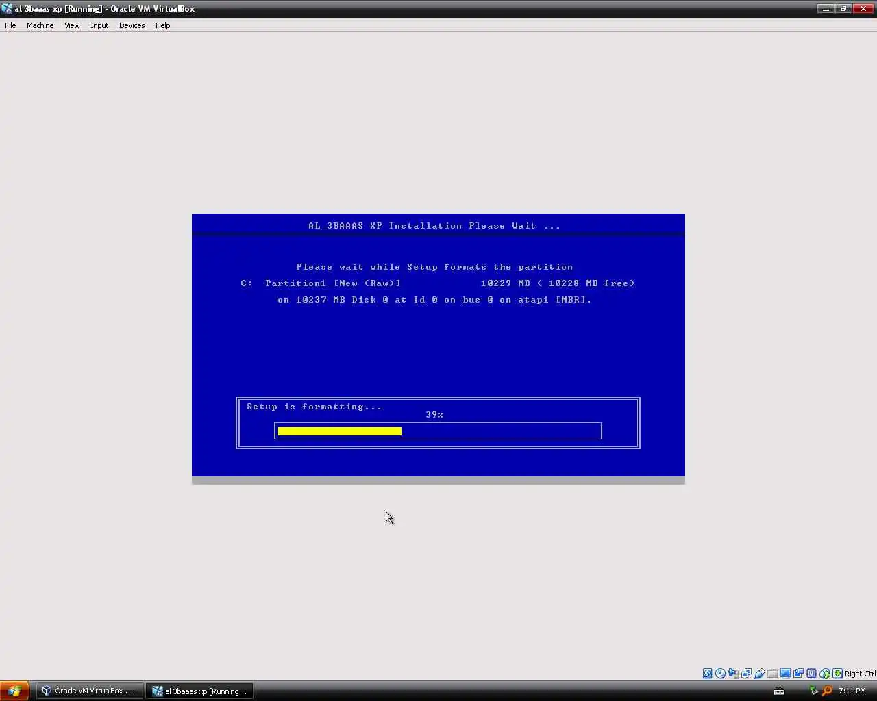
Task: Click the "Setup is formatting..." text
Action: click(314, 407)
